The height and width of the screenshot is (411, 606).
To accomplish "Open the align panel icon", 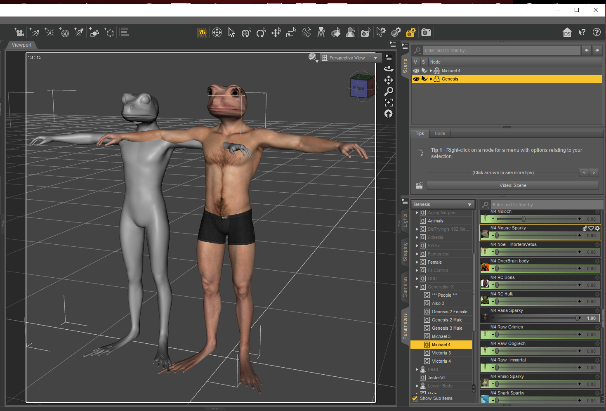I will 124,32.
